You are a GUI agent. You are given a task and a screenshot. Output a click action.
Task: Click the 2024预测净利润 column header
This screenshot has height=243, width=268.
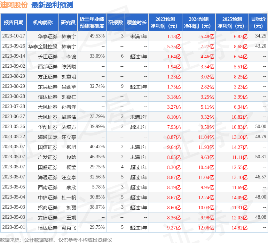tap(199, 22)
